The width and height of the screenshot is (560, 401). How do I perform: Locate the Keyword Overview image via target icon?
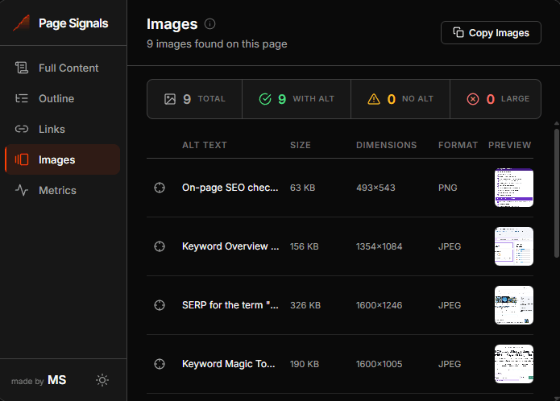[x=160, y=246]
